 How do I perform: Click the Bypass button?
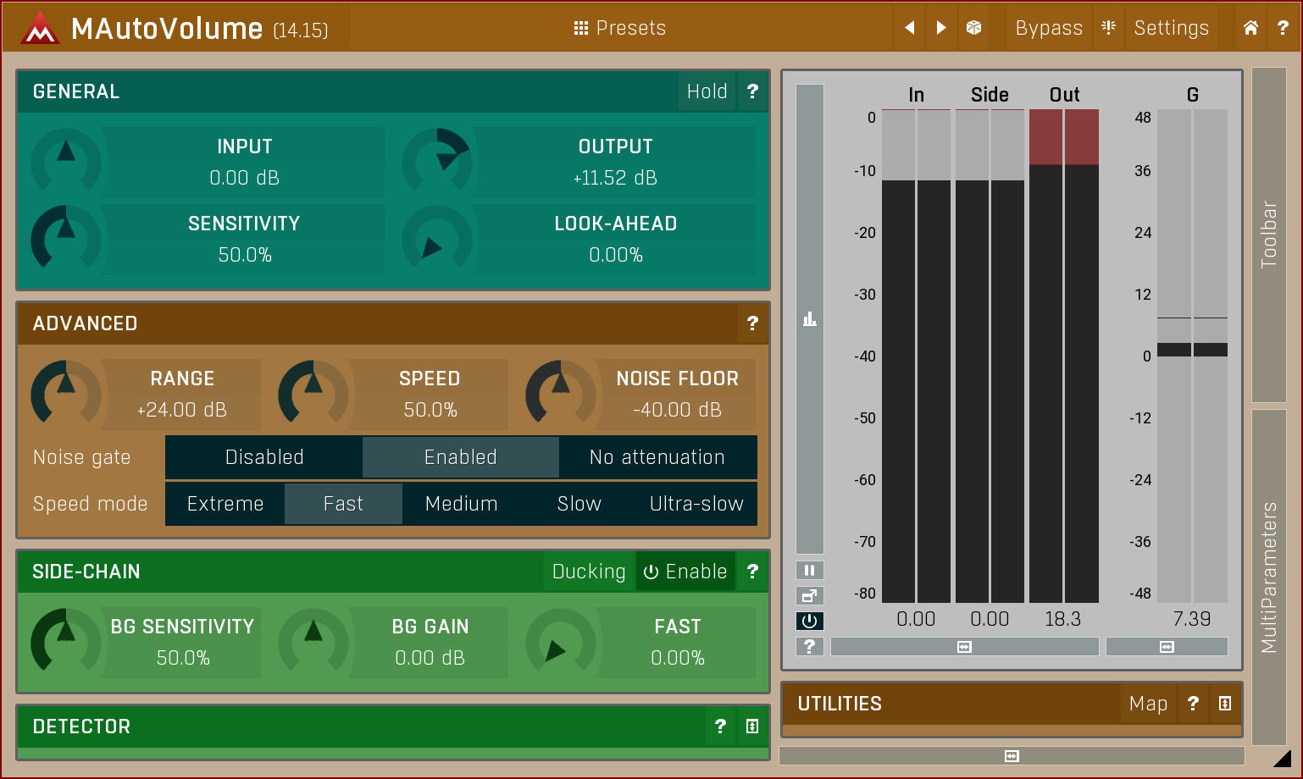point(1049,28)
